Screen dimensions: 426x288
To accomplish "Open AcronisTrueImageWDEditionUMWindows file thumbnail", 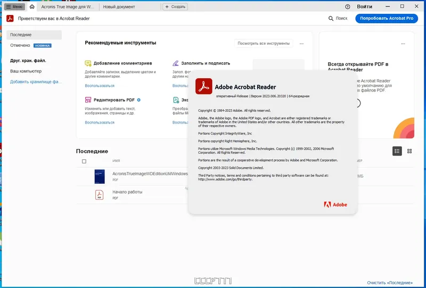I will [100, 176].
